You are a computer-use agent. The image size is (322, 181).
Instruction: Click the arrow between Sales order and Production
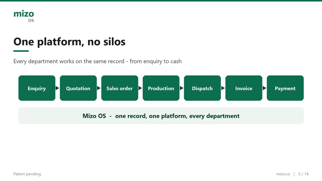click(140, 88)
